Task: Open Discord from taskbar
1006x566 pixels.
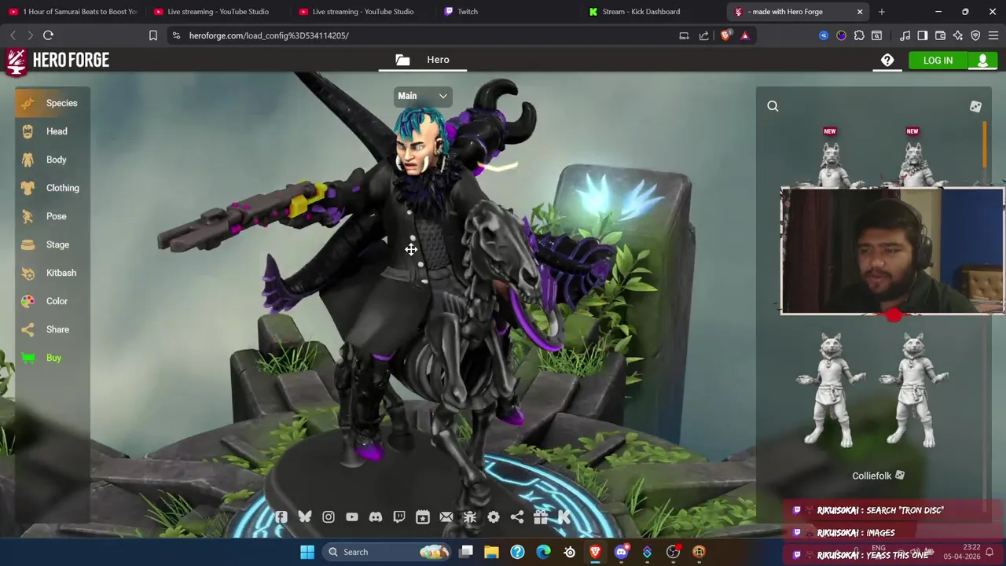Action: 621,552
